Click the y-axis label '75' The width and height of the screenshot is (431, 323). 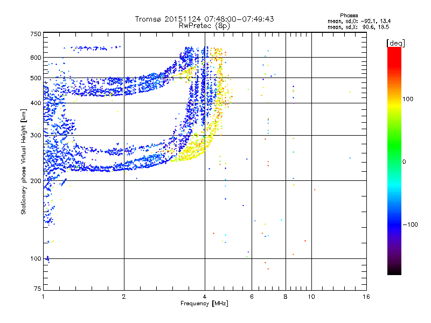(38, 289)
